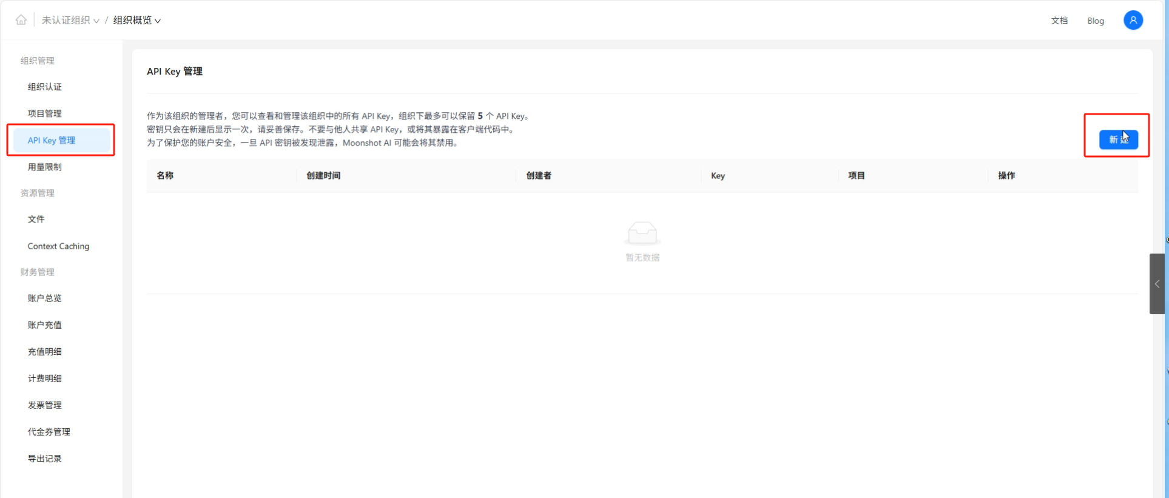Expand the collapsed side panel arrow
Image resolution: width=1169 pixels, height=498 pixels.
[1157, 284]
